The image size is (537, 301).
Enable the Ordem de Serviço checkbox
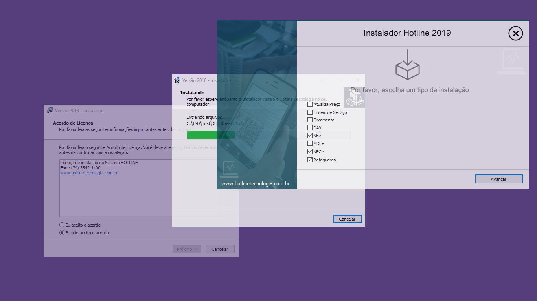tap(310, 112)
